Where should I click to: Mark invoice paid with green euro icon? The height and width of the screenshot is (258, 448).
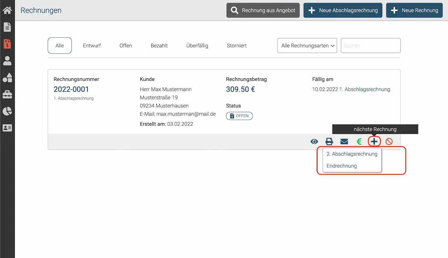pyautogui.click(x=359, y=142)
